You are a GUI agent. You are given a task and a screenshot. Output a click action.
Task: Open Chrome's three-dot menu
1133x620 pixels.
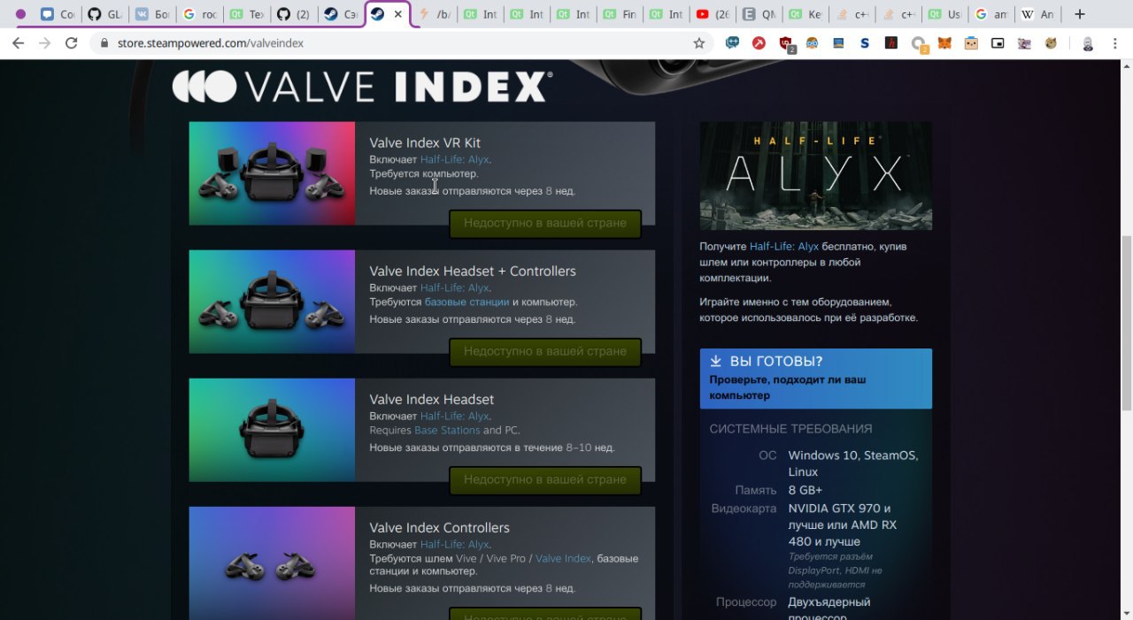click(x=1115, y=42)
